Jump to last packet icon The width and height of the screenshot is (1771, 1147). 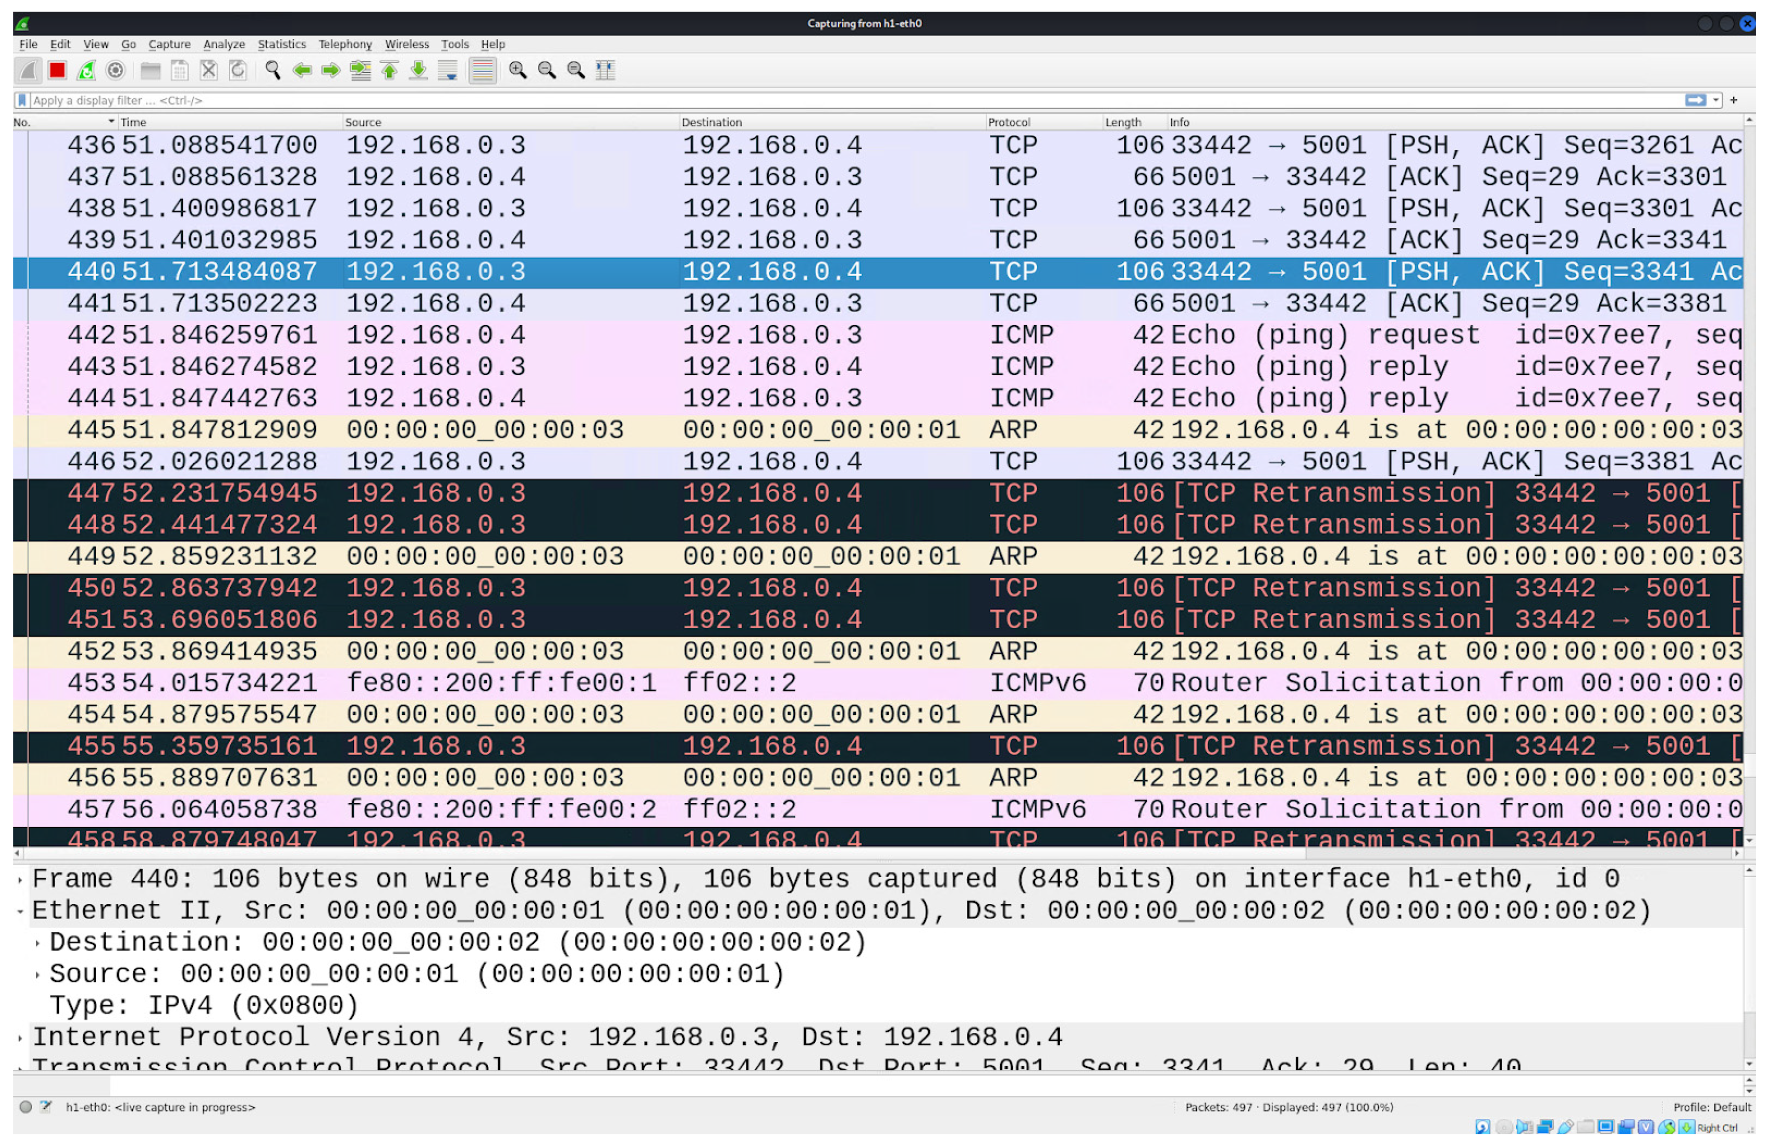tap(419, 71)
